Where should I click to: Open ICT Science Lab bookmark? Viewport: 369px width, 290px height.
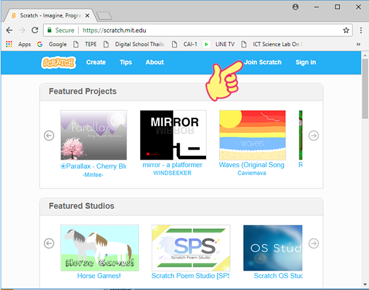pyautogui.click(x=272, y=44)
